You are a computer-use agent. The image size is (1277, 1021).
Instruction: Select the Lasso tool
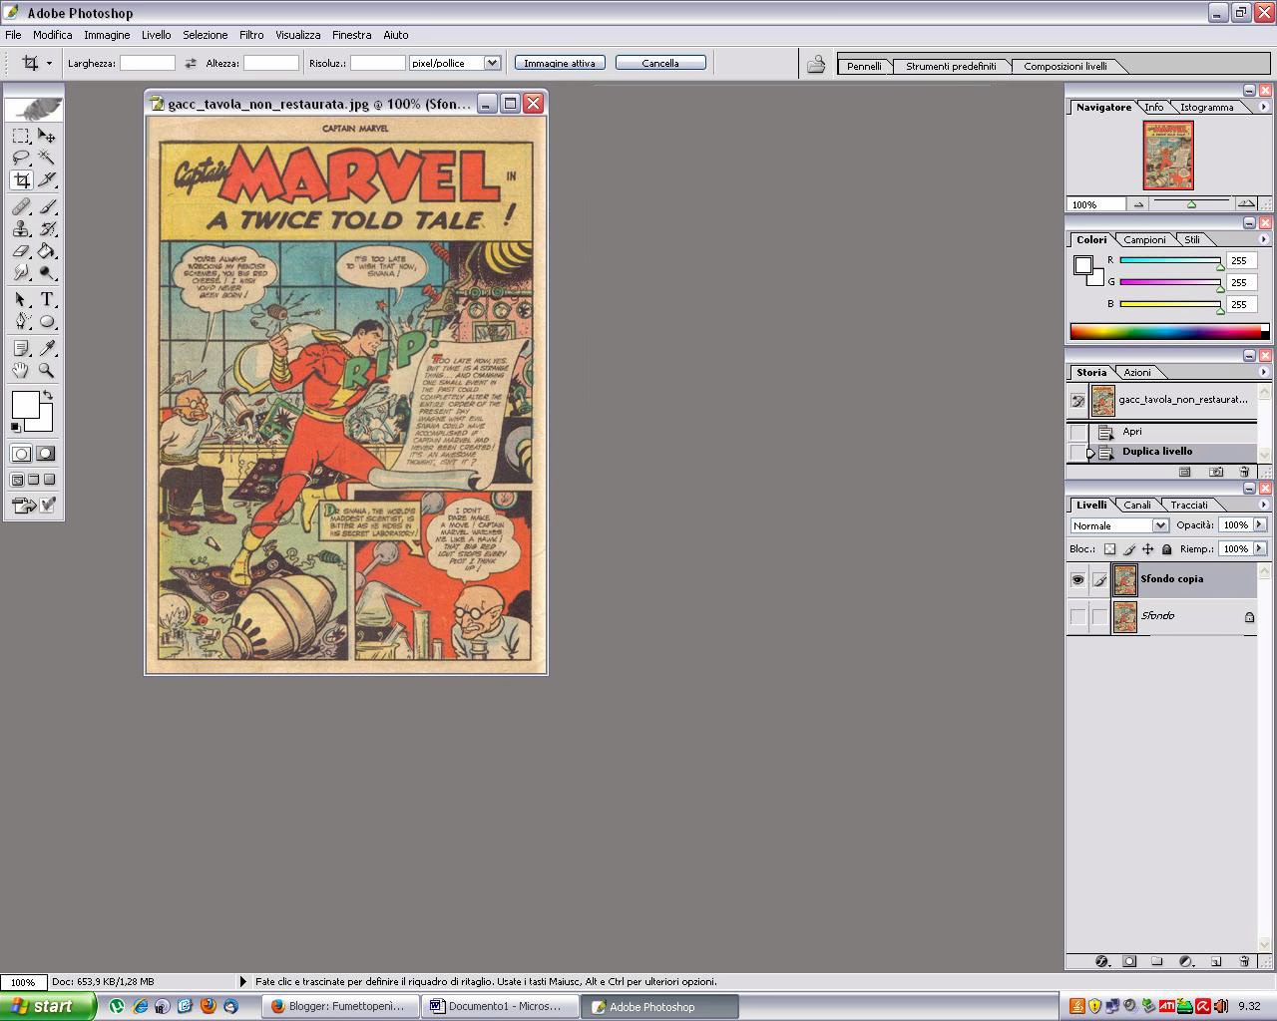(21, 158)
